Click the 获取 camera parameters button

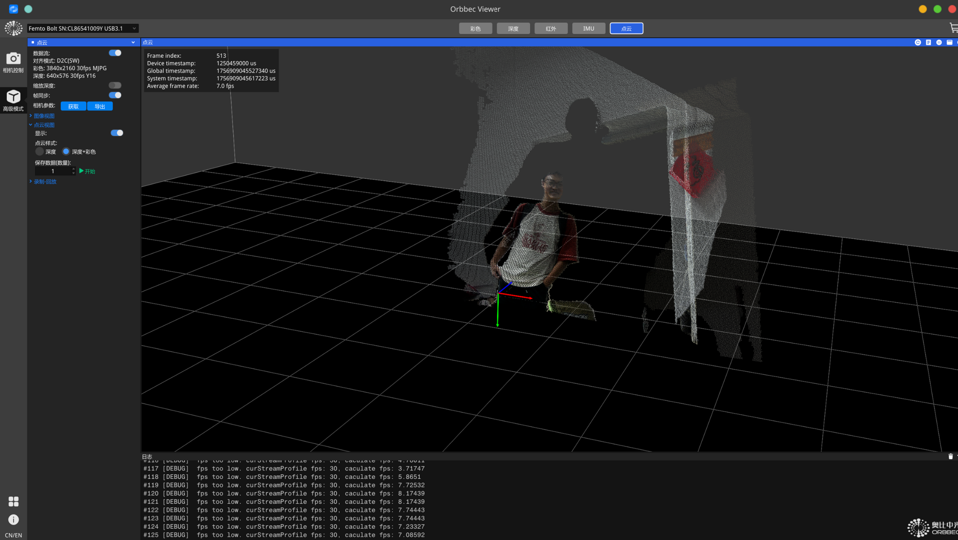73,106
